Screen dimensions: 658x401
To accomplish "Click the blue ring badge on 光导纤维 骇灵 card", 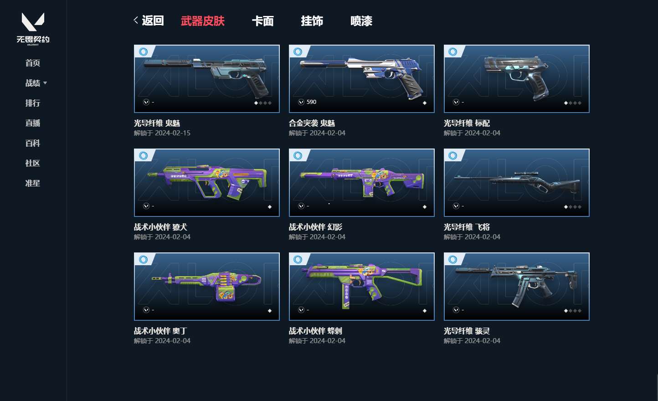I will (453, 259).
